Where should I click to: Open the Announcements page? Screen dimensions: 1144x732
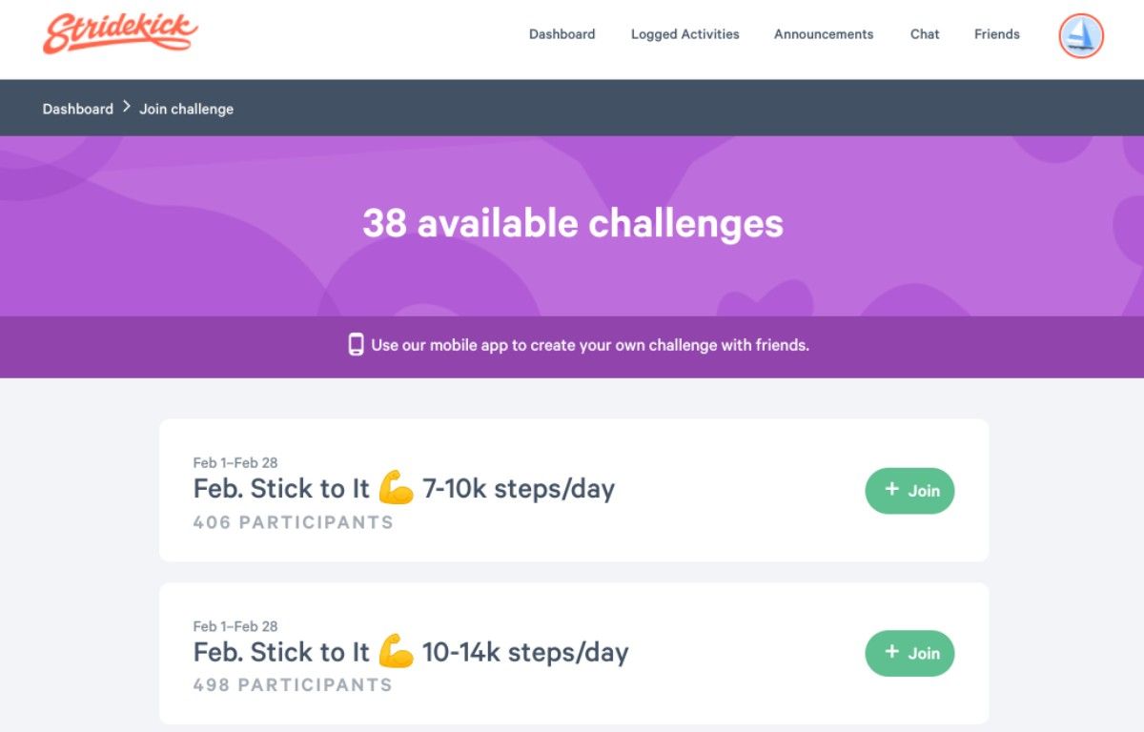[823, 34]
